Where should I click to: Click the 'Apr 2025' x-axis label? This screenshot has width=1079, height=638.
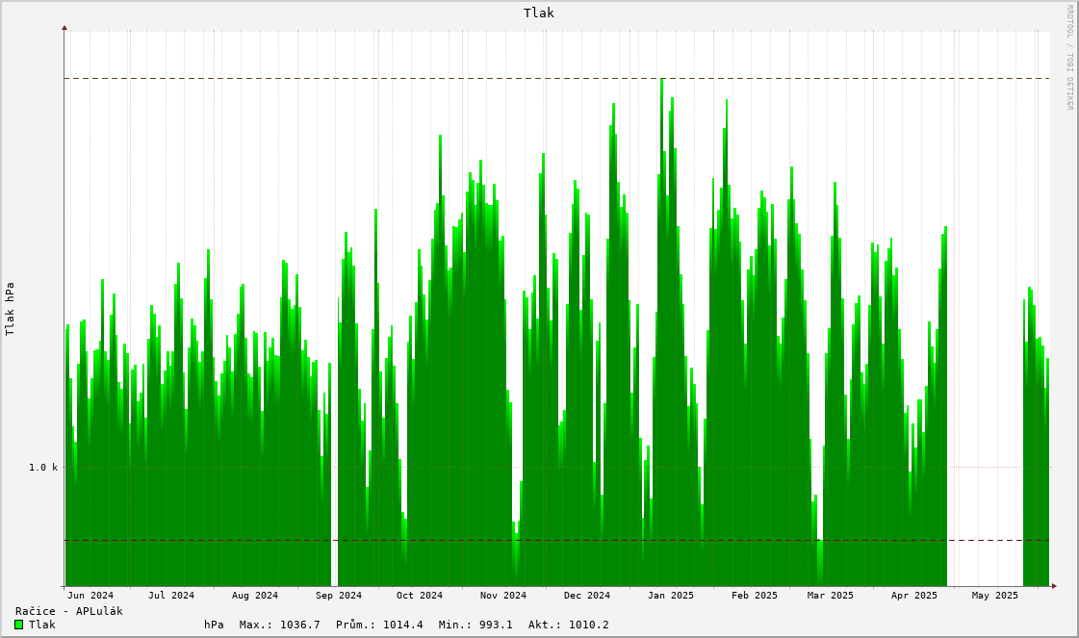tap(913, 596)
